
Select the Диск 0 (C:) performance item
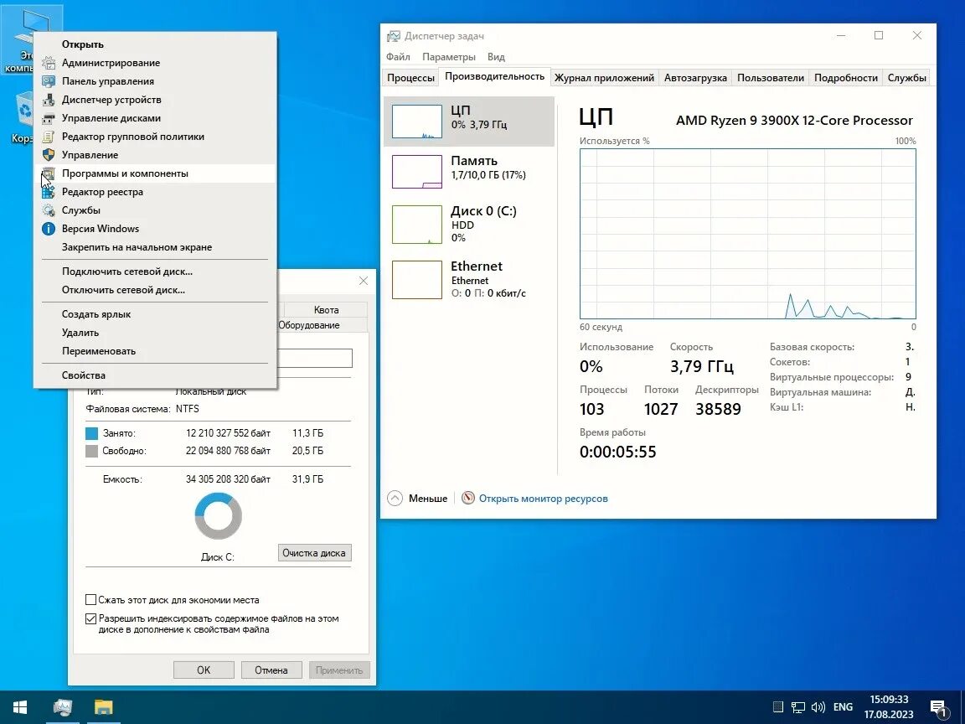click(469, 224)
